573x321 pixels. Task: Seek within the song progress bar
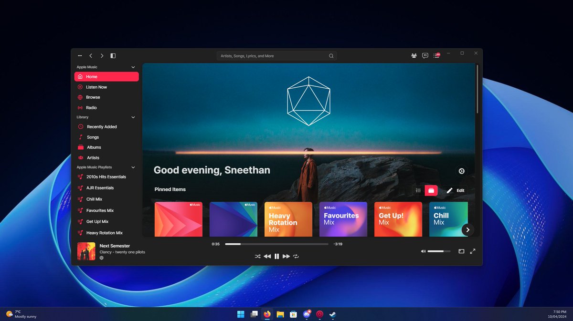[x=276, y=244]
